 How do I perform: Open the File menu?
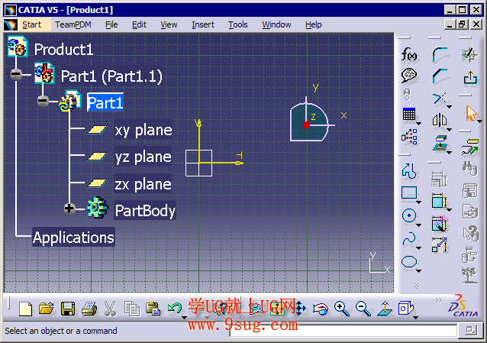pyautogui.click(x=111, y=24)
